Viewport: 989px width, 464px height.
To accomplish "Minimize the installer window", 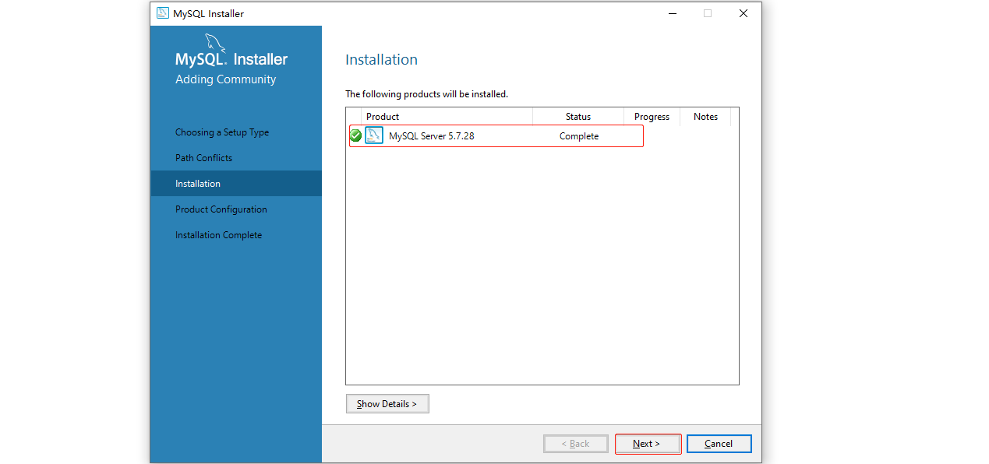I will 672,13.
